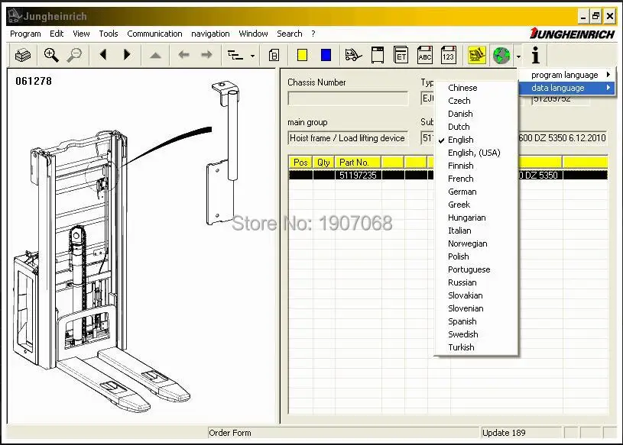Image resolution: width=623 pixels, height=445 pixels.
Task: Click the Qty column header
Action: [x=323, y=163]
